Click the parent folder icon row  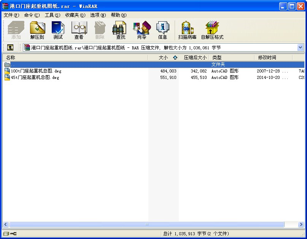pyautogui.click(x=7, y=64)
